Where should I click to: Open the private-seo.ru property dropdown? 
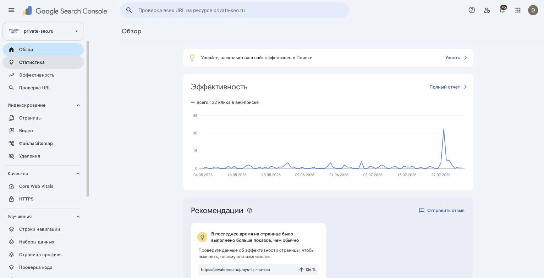point(43,31)
